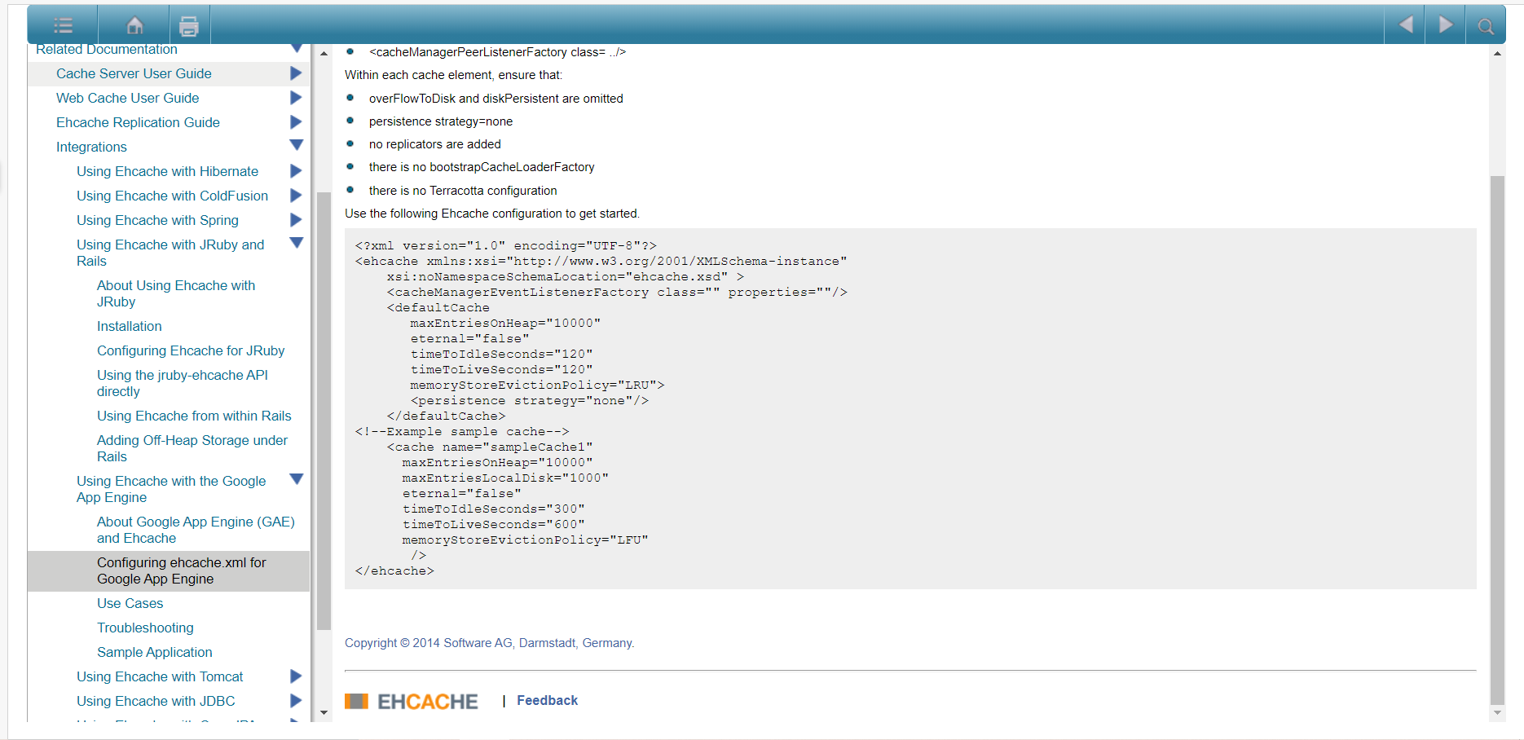Open Web Cache User Guide

coord(127,98)
